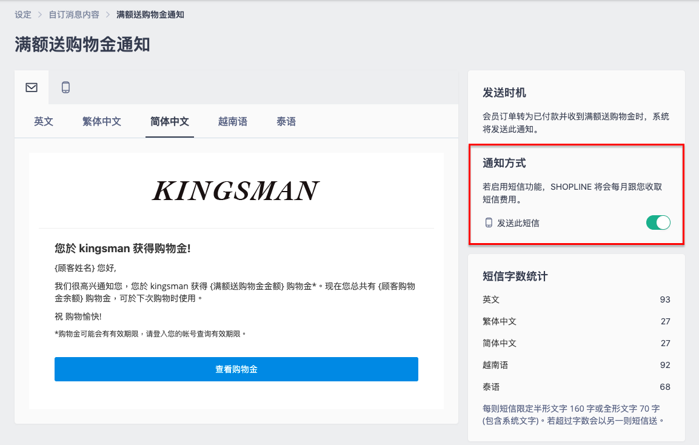Open 自订消息内容 breadcrumb link
Viewport: 699px width, 445px height.
pos(74,15)
